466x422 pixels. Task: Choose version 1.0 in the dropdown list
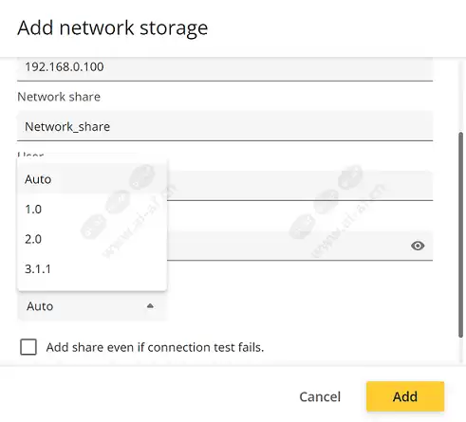click(92, 210)
